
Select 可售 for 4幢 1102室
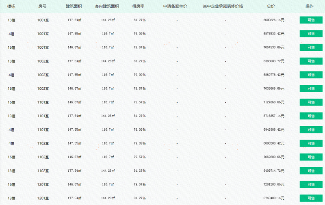click(311, 143)
